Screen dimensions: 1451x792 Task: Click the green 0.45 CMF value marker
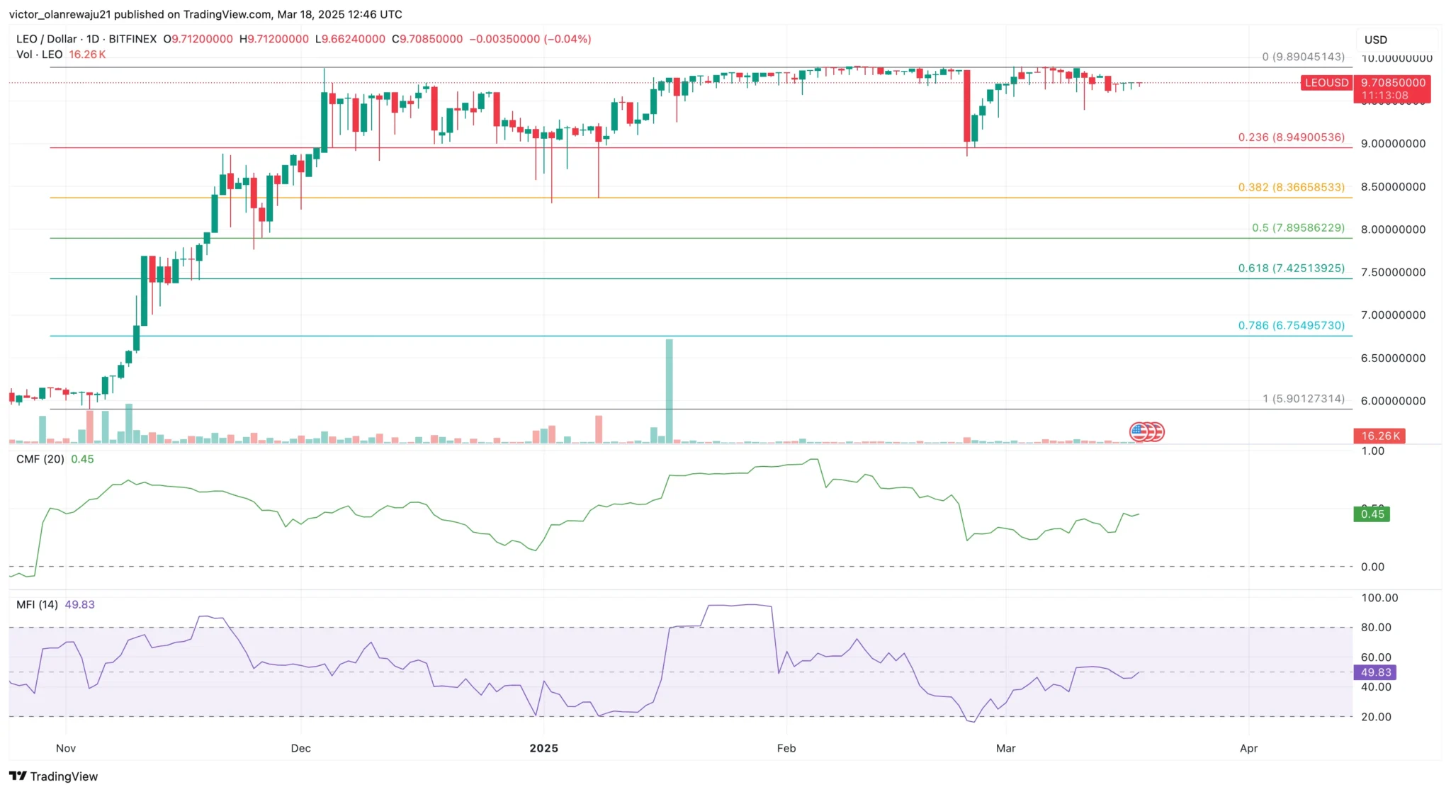click(1372, 515)
